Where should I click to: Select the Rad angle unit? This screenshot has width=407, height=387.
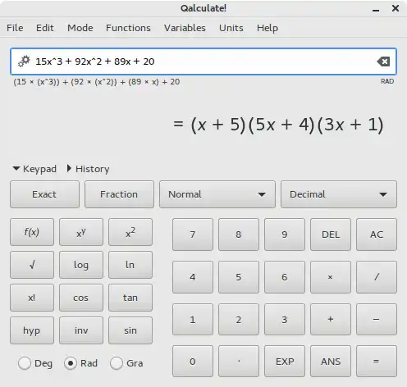(x=81, y=363)
